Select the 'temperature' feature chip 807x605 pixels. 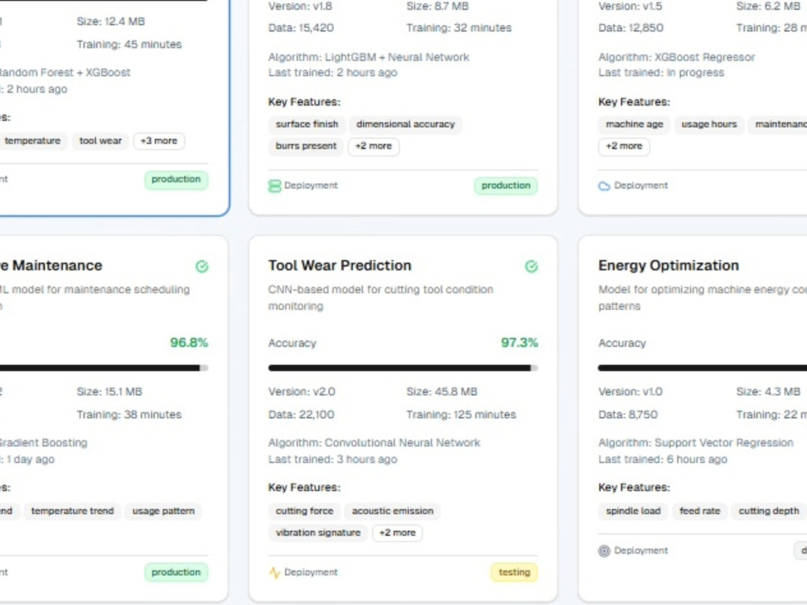point(32,141)
